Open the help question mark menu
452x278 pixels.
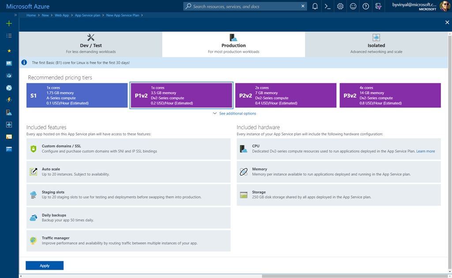pyautogui.click(x=365, y=6)
